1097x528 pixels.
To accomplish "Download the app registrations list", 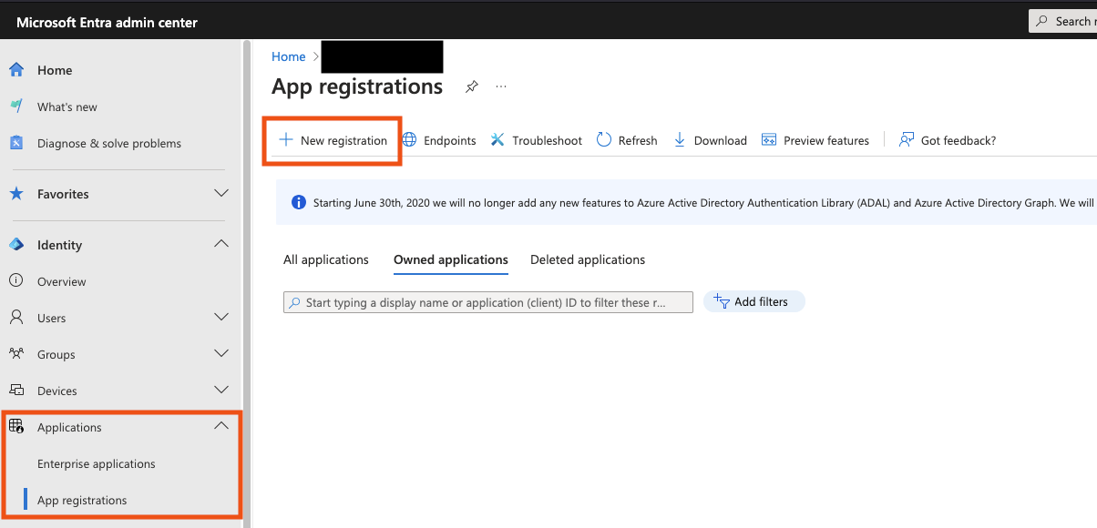I will (710, 140).
